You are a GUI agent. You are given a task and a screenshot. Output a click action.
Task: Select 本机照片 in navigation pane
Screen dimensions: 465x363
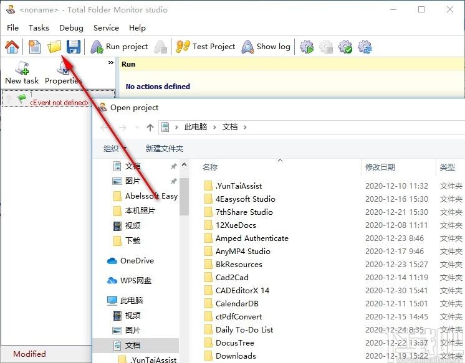135,210
